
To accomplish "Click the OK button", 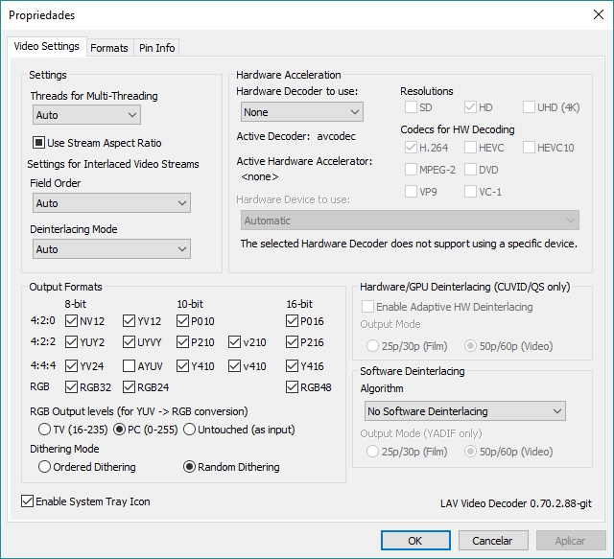I will pos(414,541).
